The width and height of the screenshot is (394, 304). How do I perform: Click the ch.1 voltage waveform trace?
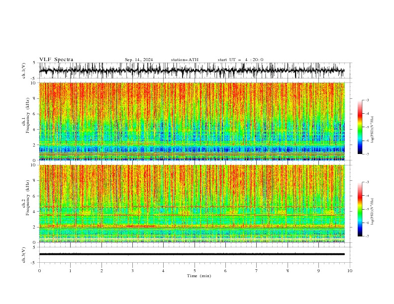(x=192, y=71)
